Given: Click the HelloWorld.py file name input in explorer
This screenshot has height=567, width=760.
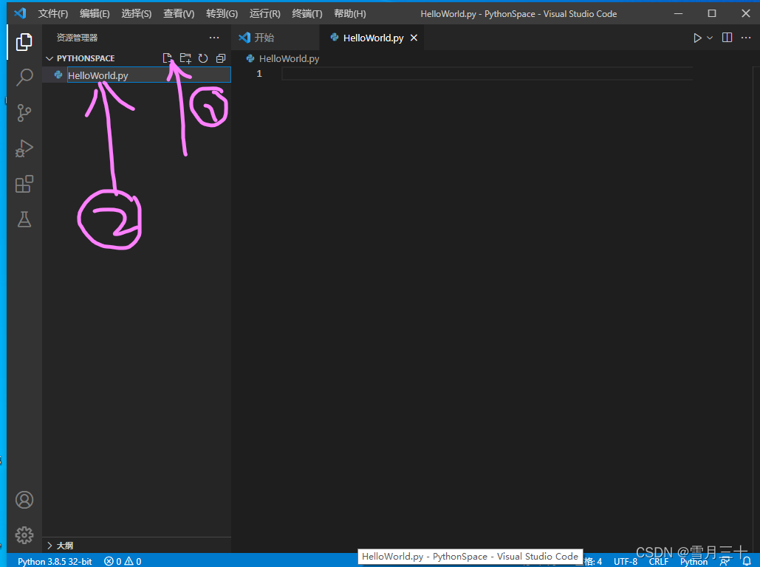Looking at the screenshot, I should 148,75.
